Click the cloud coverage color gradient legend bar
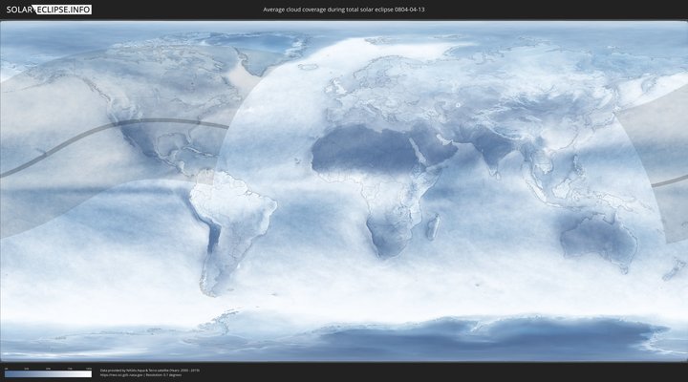The width and height of the screenshot is (688, 382). pyautogui.click(x=48, y=373)
